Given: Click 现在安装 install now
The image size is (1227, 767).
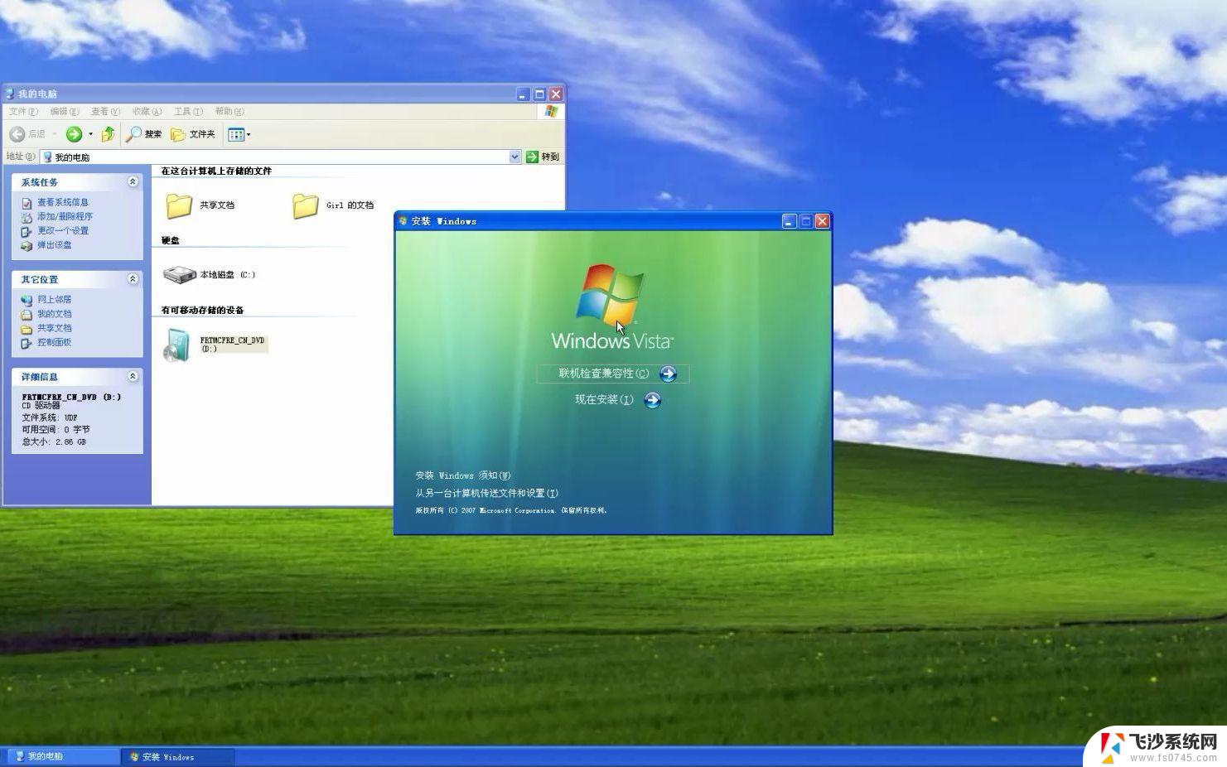Looking at the screenshot, I should (x=604, y=399).
